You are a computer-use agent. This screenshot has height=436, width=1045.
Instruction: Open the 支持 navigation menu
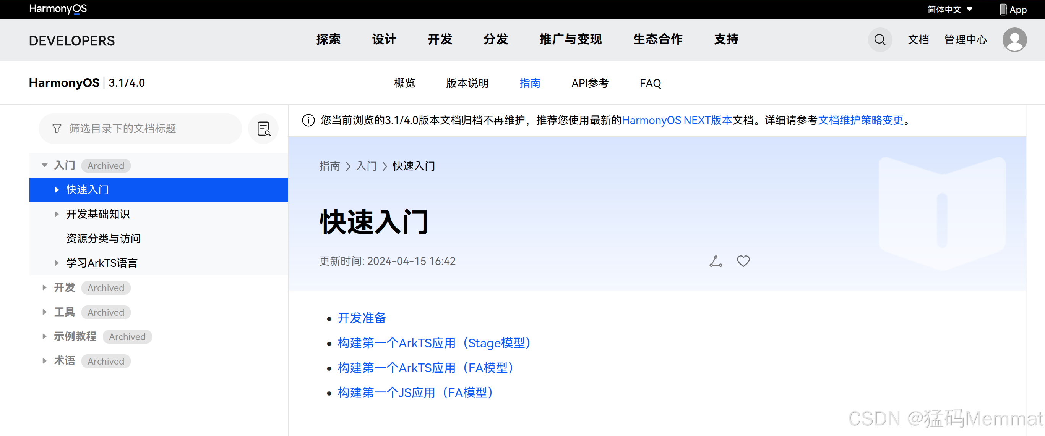727,39
